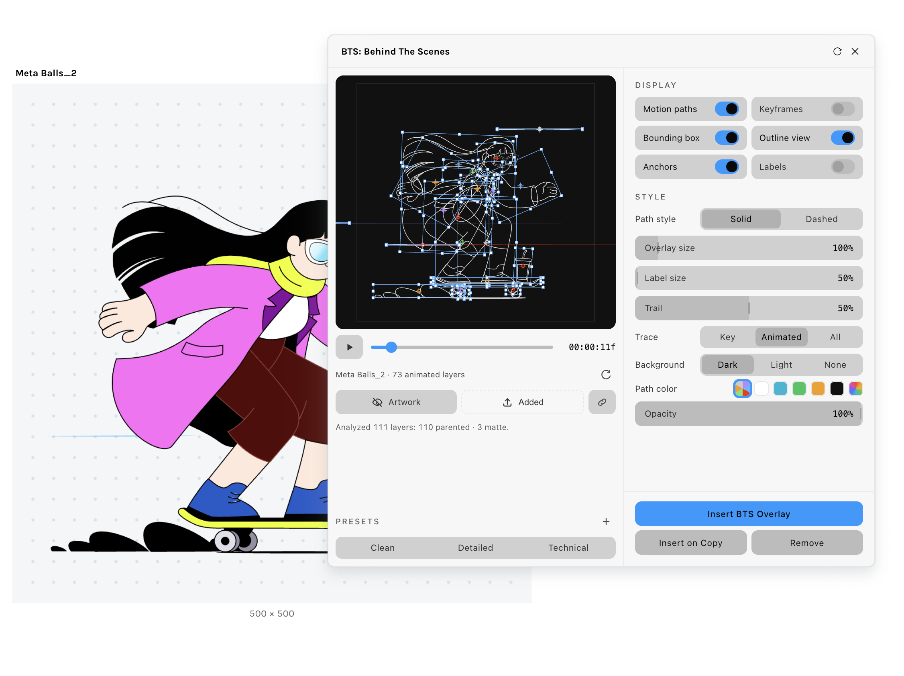
Task: Toggle the Anchors switch
Action: (x=727, y=167)
